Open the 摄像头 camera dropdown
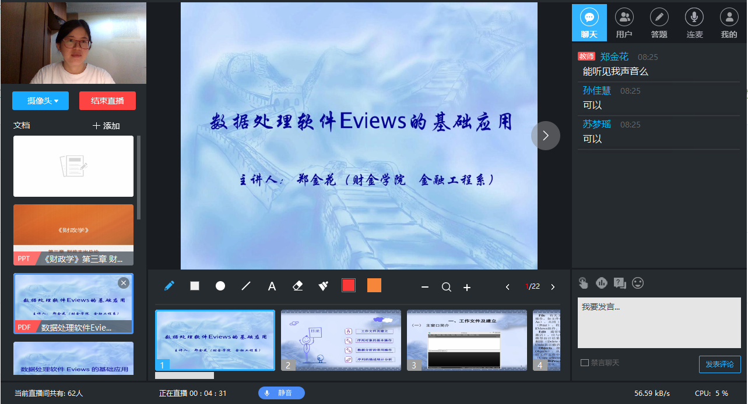Image resolution: width=748 pixels, height=404 pixels. click(x=41, y=101)
